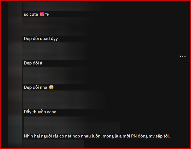
Task: Click the heart-eyes emoji after 'so cute'
Action: (42, 14)
